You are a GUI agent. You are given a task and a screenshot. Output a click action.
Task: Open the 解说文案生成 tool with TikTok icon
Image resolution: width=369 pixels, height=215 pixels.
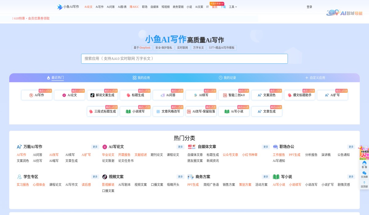pyautogui.click(x=102, y=95)
